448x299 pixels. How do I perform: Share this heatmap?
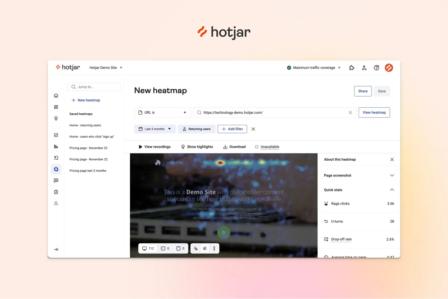coord(363,91)
